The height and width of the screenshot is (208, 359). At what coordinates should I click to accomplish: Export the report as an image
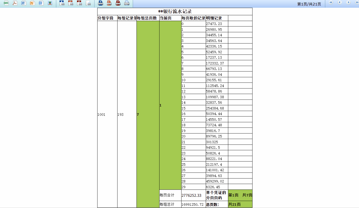click(x=50, y=3)
